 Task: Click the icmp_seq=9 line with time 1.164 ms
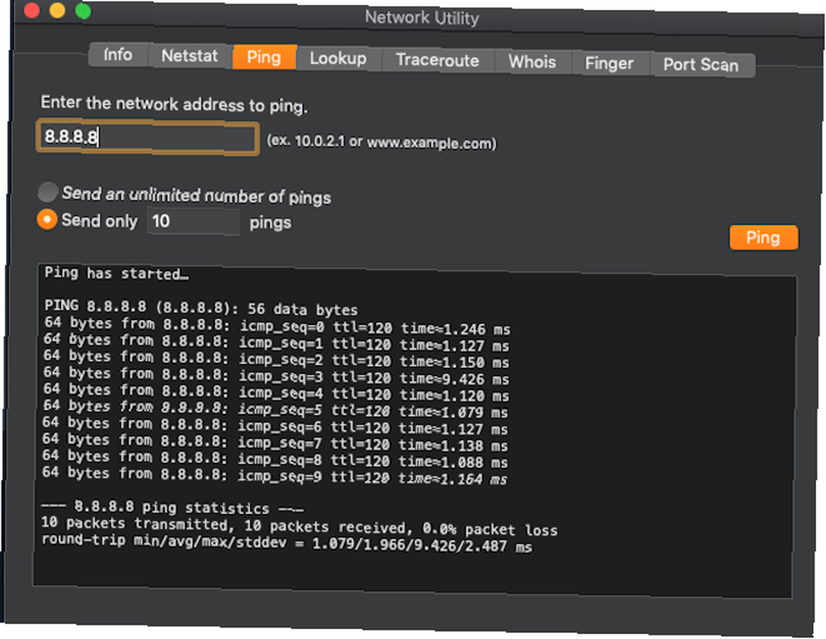[274, 475]
